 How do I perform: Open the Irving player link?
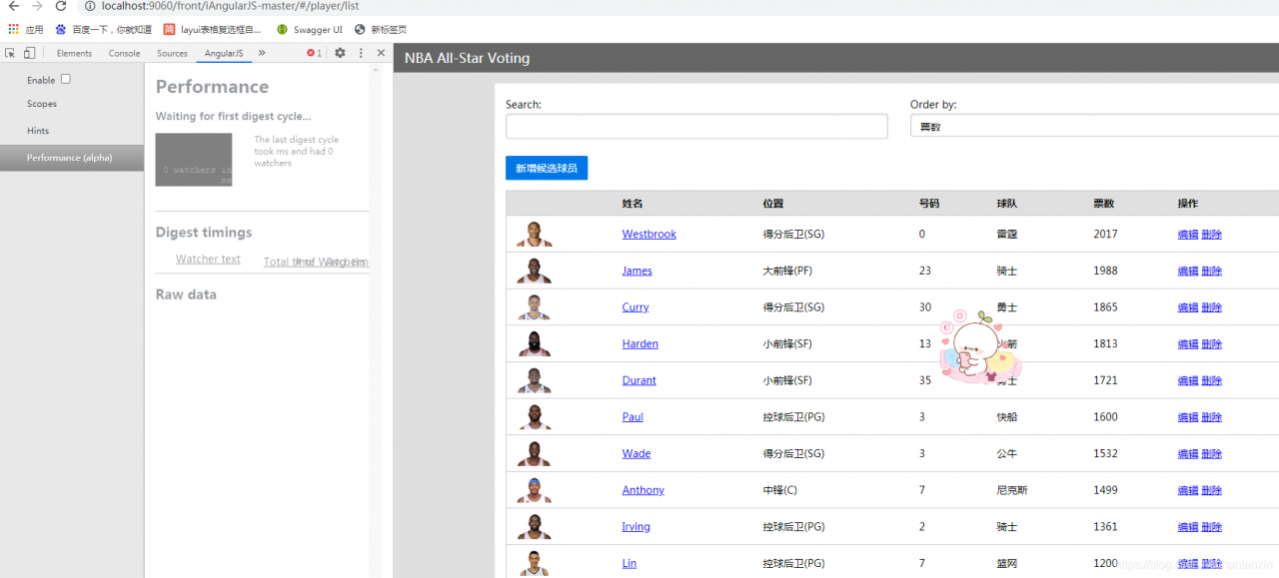point(637,527)
